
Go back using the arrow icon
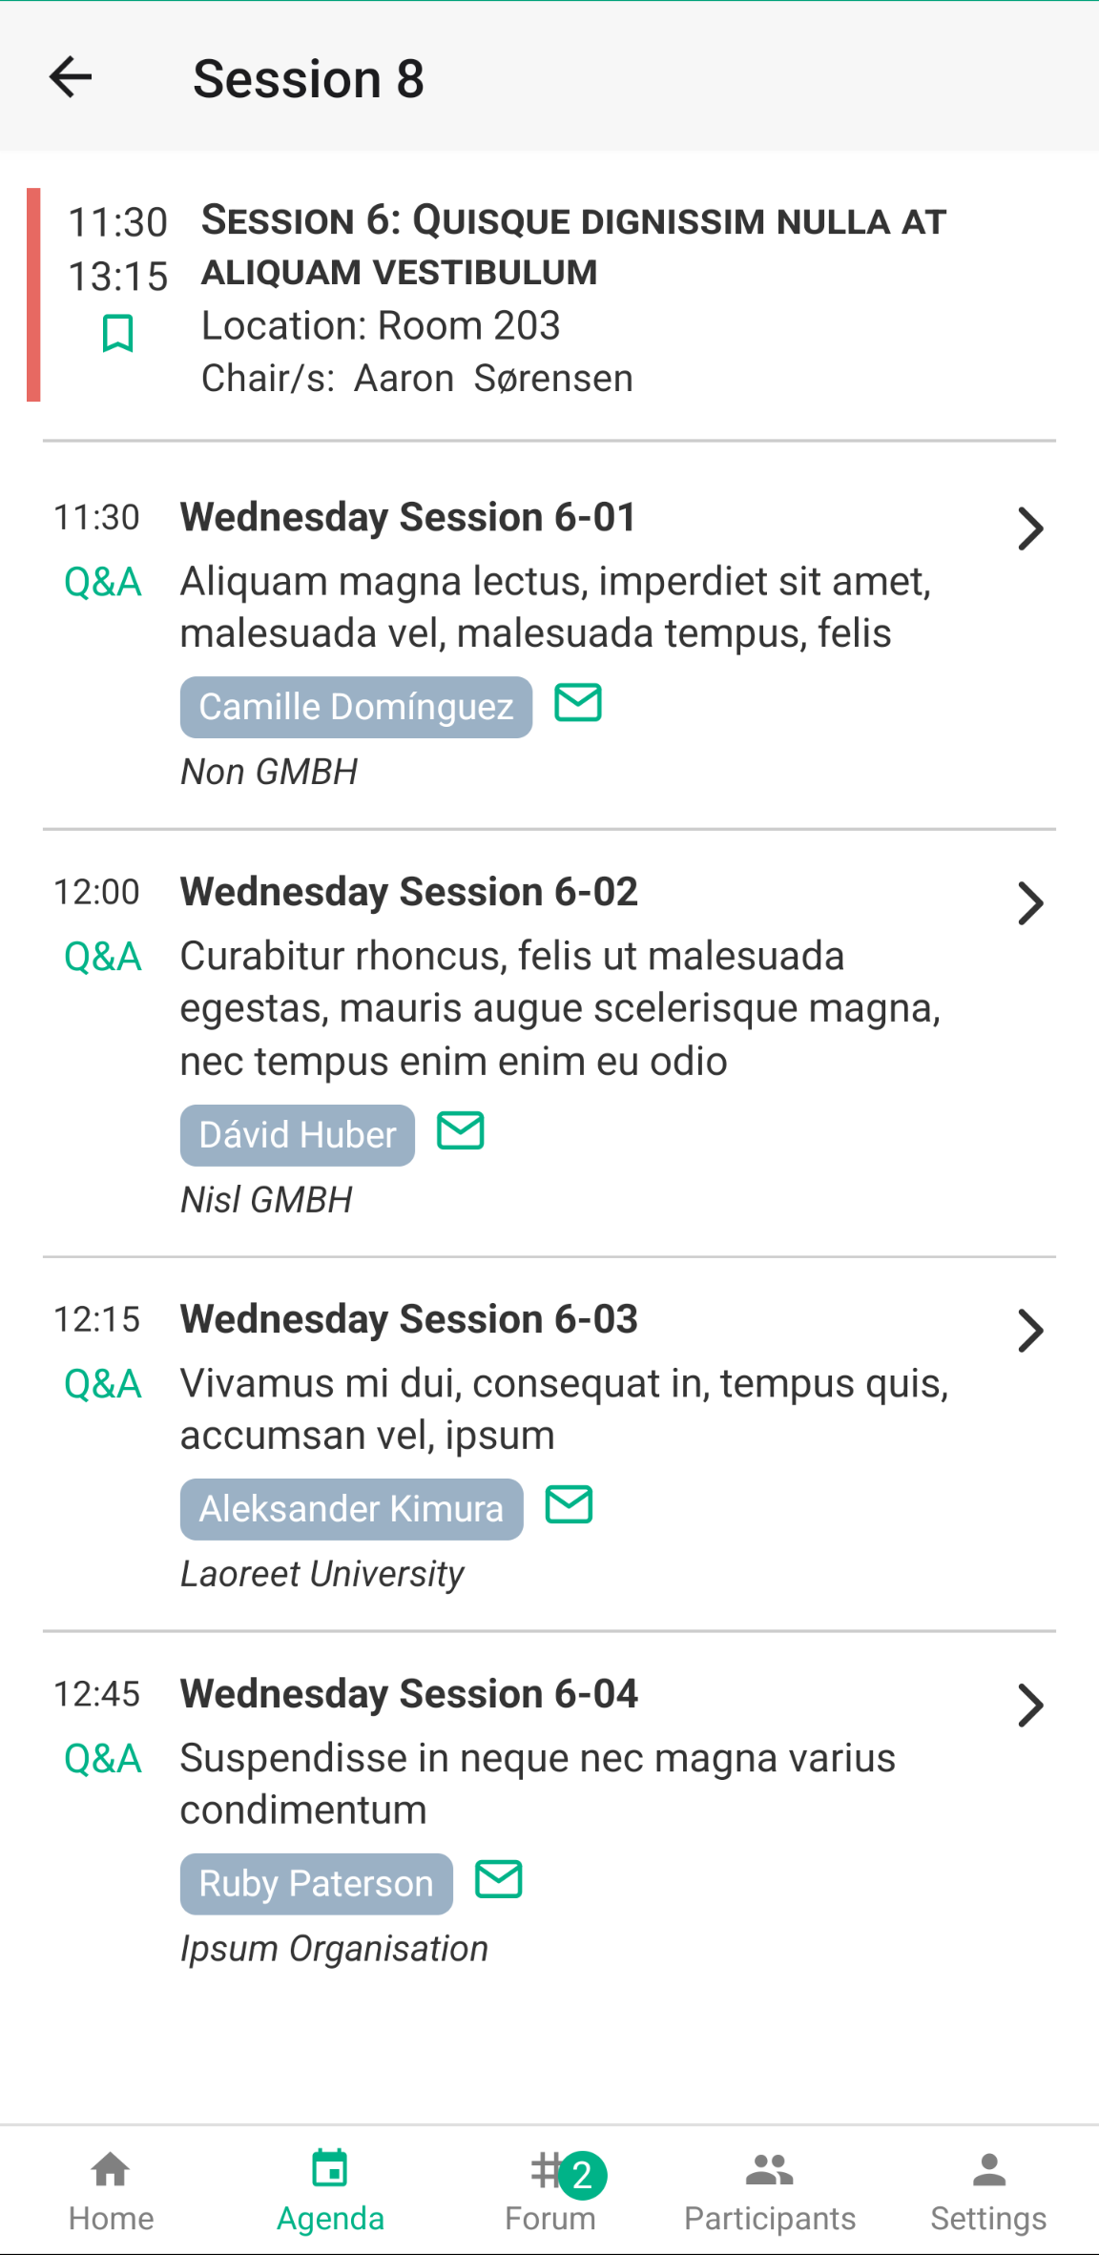(72, 77)
